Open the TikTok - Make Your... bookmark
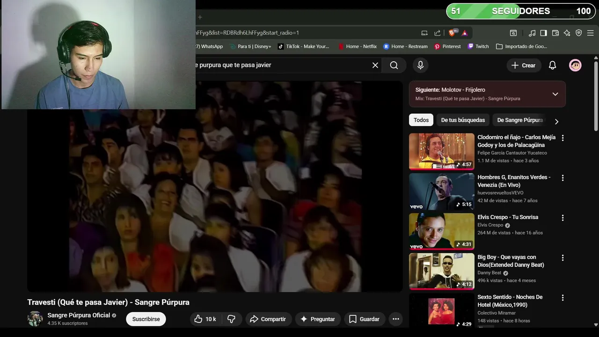 click(304, 46)
